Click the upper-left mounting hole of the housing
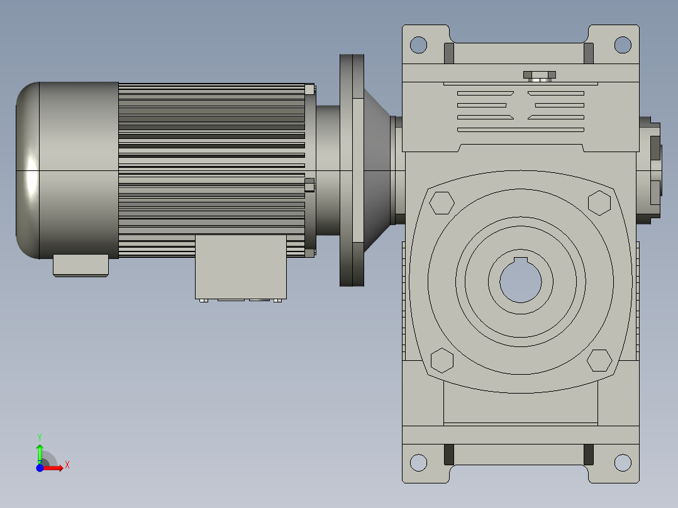The height and width of the screenshot is (508, 678). pyautogui.click(x=420, y=44)
